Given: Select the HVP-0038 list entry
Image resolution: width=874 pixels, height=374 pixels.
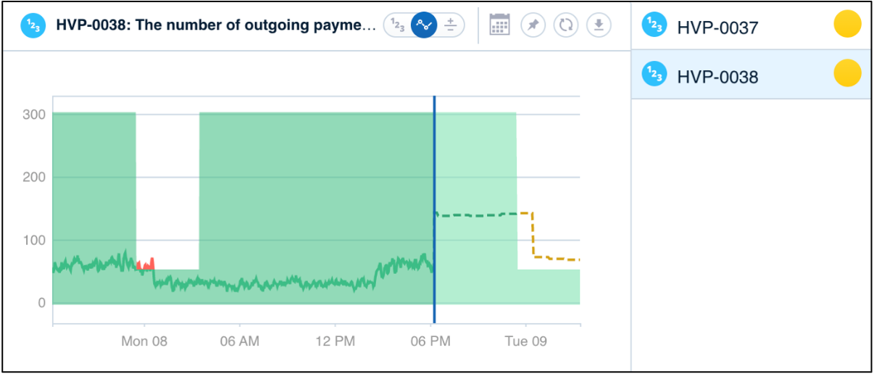Looking at the screenshot, I should [x=751, y=74].
